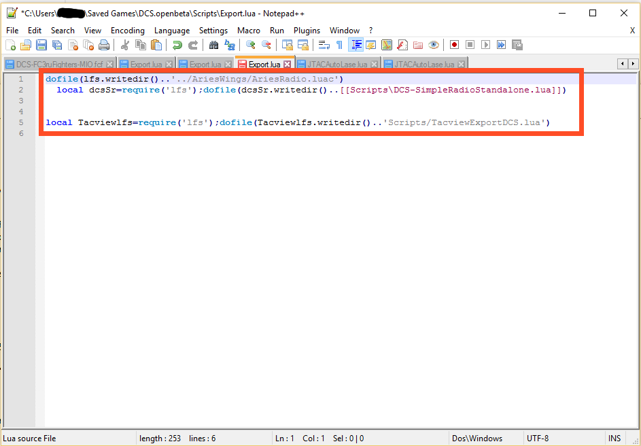This screenshot has width=641, height=446.
Task: Start macro recording with red dot icon
Action: click(x=454, y=45)
